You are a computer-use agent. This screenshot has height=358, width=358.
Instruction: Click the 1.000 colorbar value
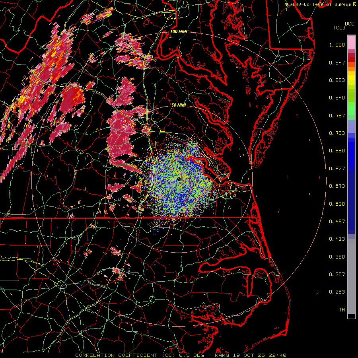tap(337, 45)
